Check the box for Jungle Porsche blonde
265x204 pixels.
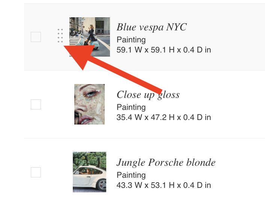(36, 172)
